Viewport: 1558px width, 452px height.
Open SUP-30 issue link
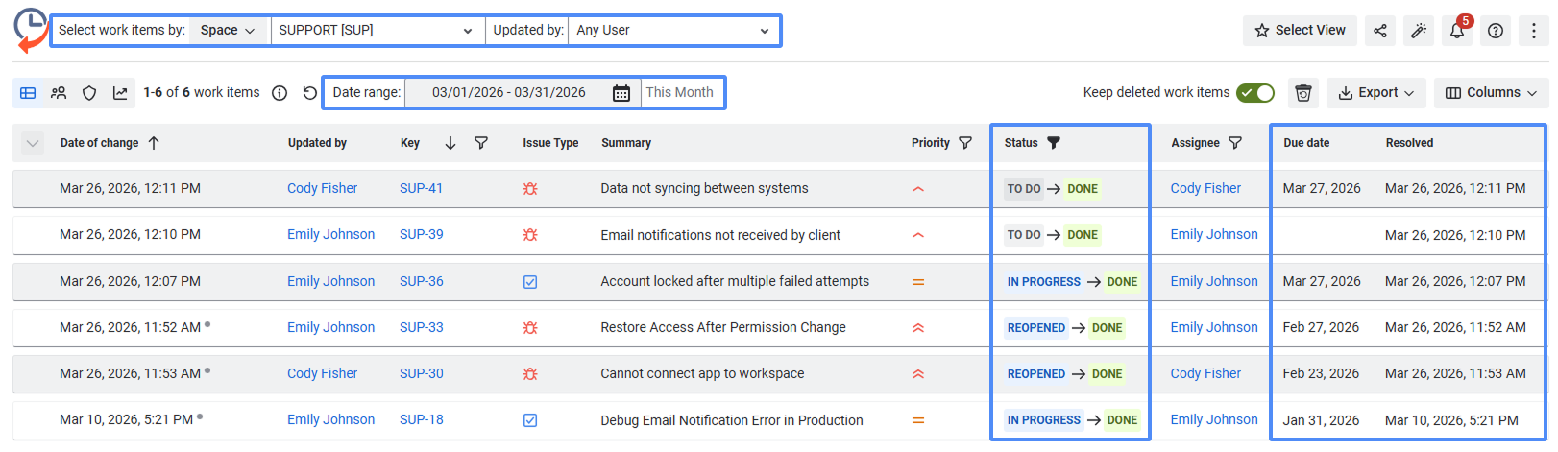421,374
